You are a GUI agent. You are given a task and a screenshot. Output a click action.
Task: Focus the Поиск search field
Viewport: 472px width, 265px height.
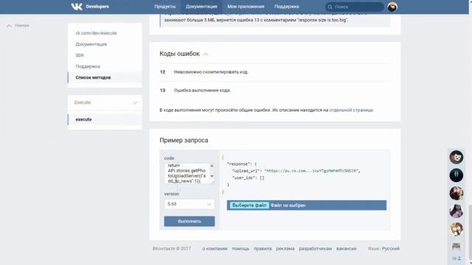(355, 7)
